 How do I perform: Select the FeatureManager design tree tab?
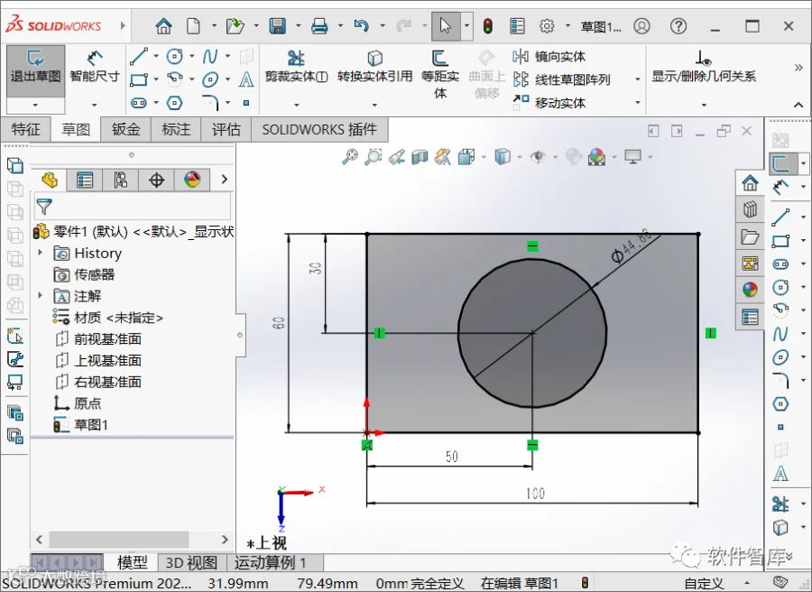[x=50, y=180]
